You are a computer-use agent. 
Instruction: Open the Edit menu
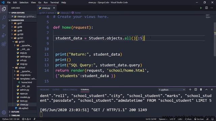point(15,2)
